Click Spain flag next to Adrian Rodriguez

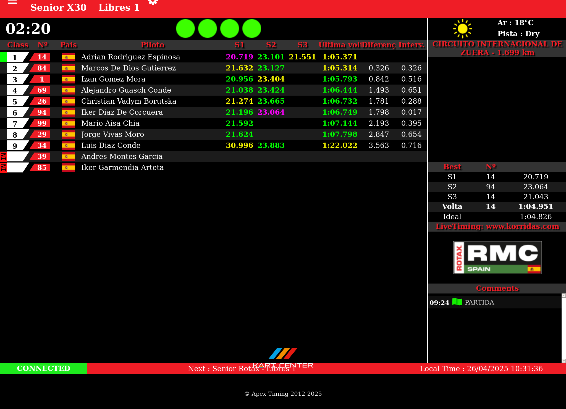tap(68, 57)
